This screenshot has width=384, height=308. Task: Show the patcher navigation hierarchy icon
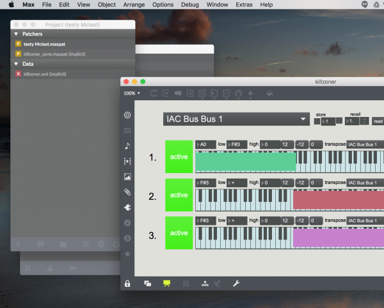point(205,284)
